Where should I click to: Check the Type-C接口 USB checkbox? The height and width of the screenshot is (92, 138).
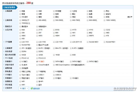tap(20, 75)
